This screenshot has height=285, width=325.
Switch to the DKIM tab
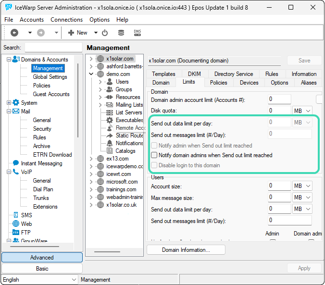pos(194,74)
